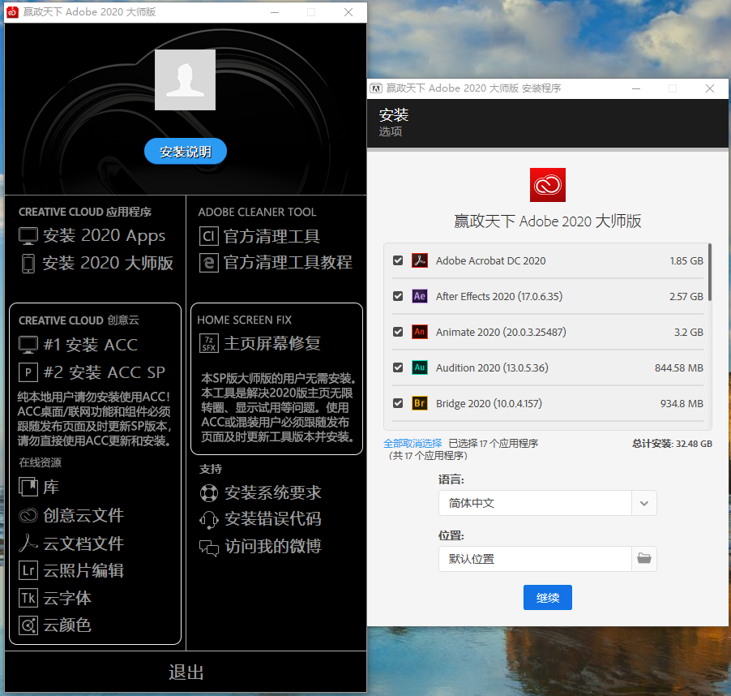The width and height of the screenshot is (731, 696).
Task: Click the folder browse icon beside 默认位置
Action: tap(643, 558)
